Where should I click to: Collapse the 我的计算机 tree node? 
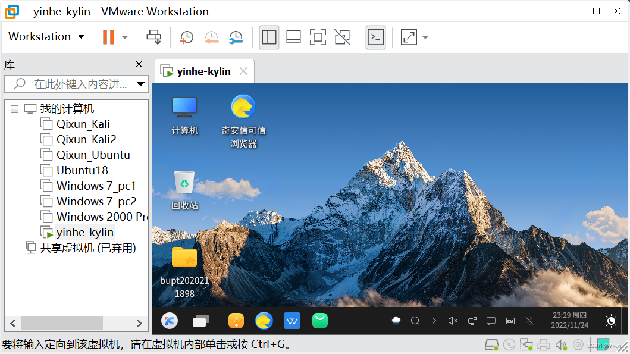tap(14, 109)
